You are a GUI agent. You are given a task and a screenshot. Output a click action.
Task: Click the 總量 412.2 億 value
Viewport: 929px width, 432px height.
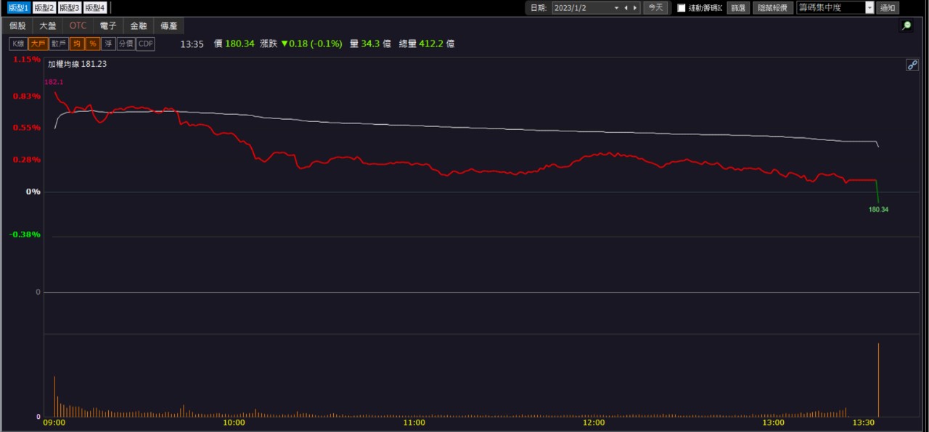(427, 44)
